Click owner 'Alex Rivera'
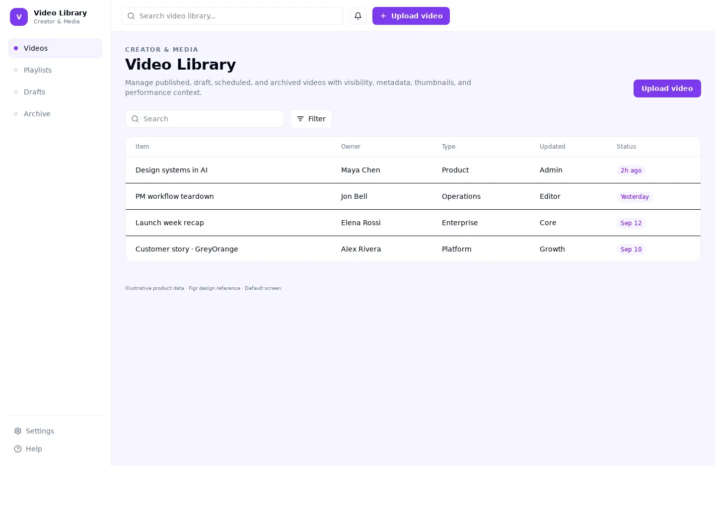 tap(361, 249)
